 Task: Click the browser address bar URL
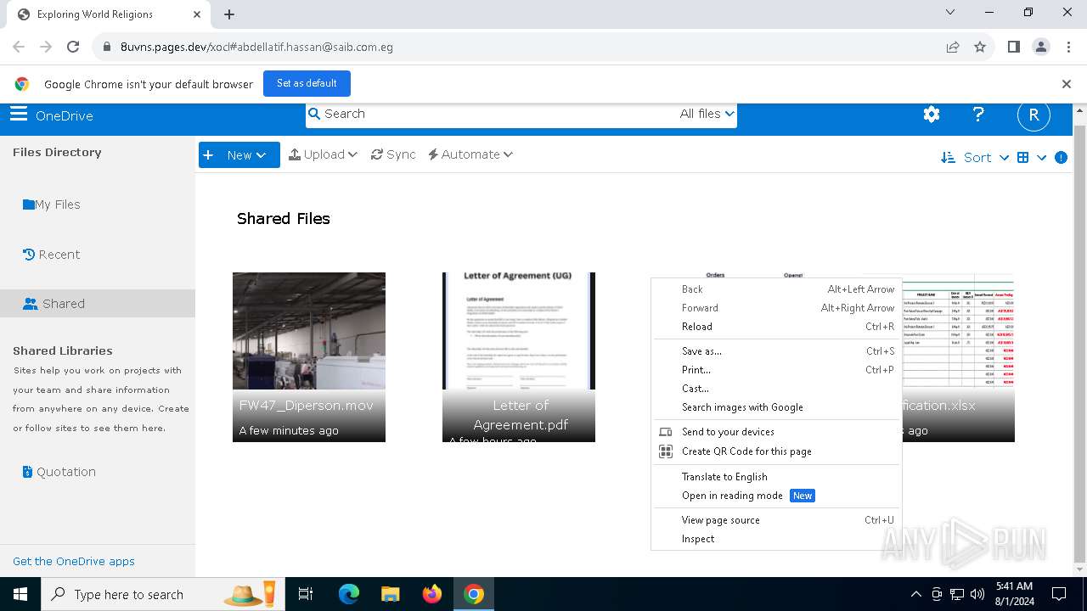pyautogui.click(x=256, y=48)
